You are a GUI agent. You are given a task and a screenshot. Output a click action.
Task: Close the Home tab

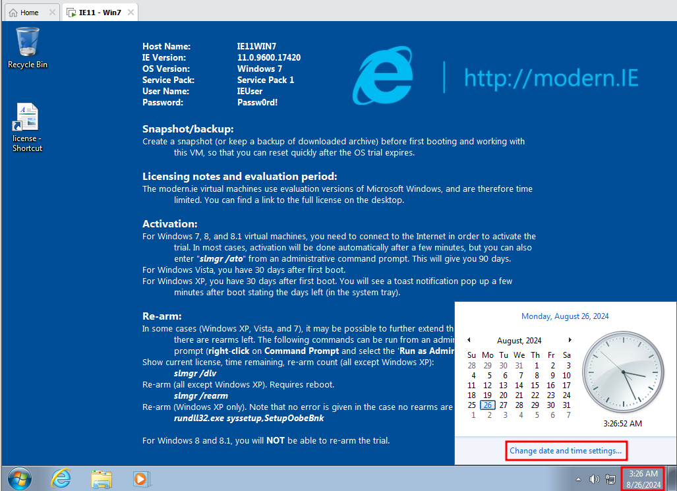[52, 12]
